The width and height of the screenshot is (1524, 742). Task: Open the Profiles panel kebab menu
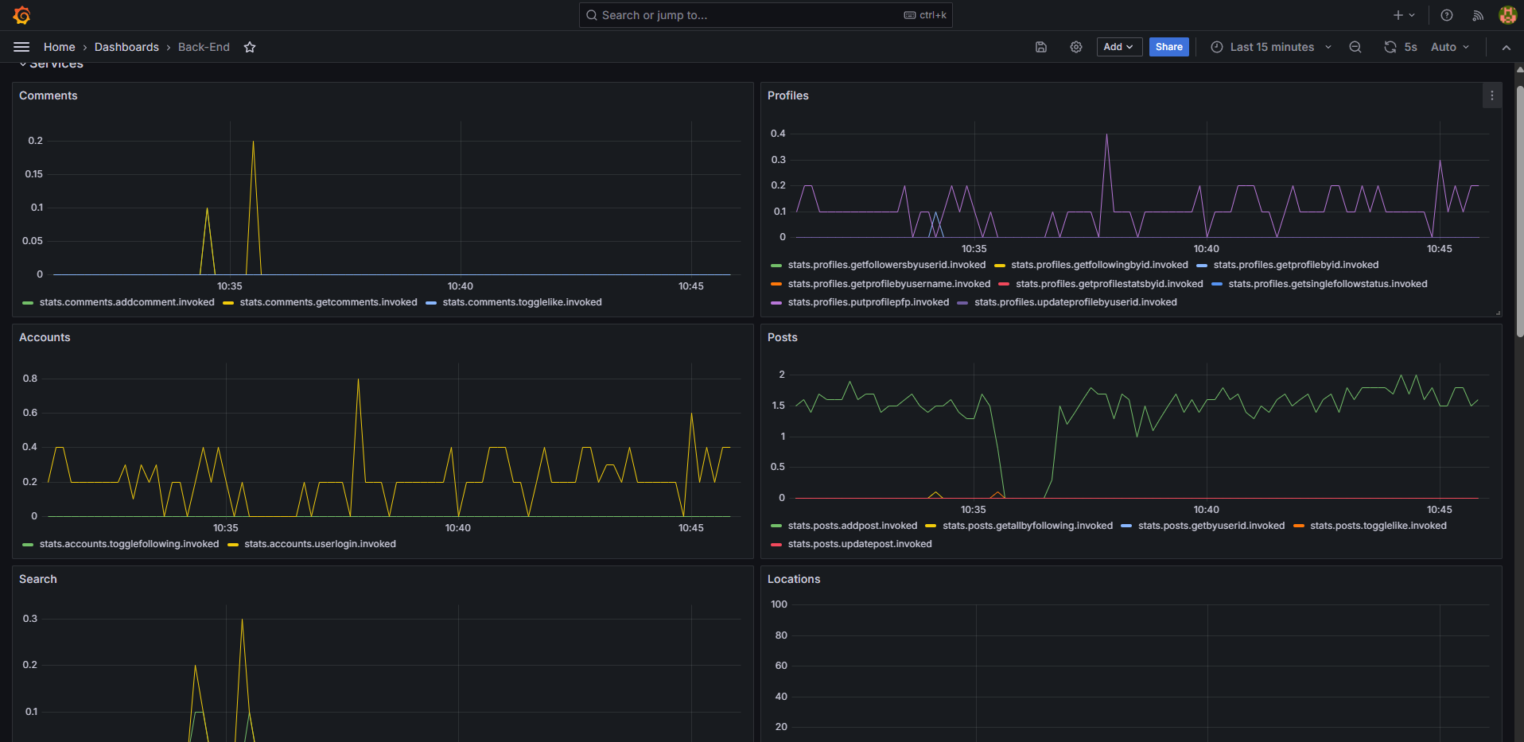tap(1492, 95)
